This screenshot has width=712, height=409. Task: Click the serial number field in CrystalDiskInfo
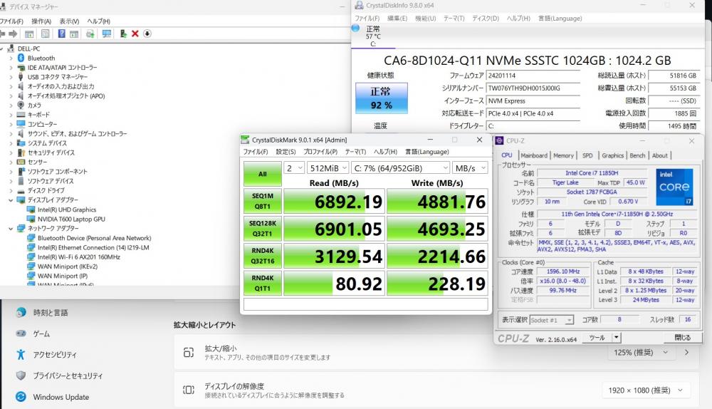click(x=533, y=88)
